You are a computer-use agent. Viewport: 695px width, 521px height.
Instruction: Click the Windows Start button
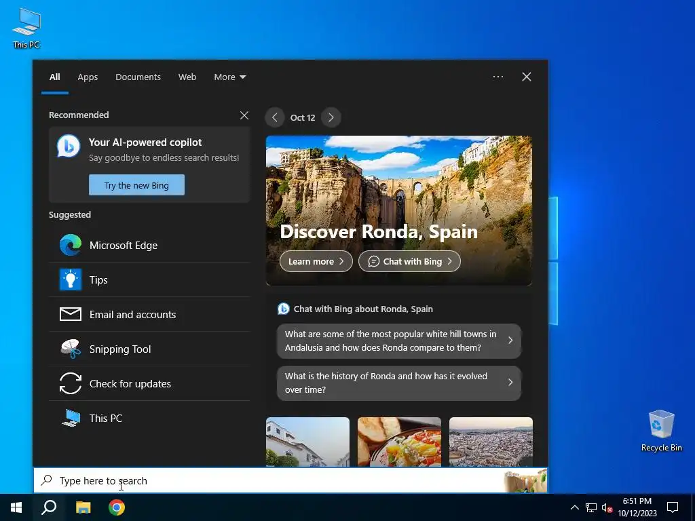[16, 507]
